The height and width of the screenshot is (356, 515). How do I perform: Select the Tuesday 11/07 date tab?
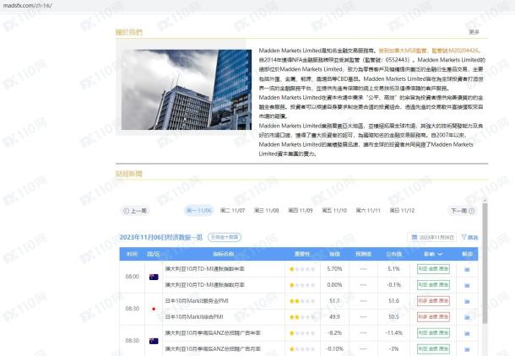(232, 210)
